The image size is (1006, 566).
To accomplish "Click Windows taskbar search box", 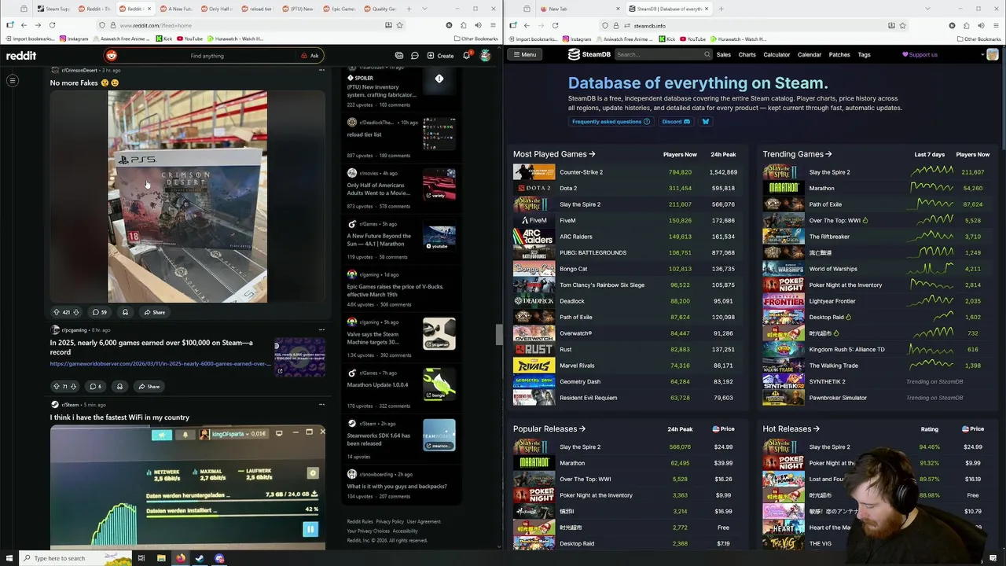I will point(75,558).
